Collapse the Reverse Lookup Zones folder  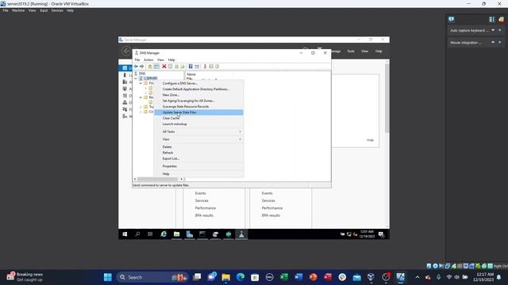point(141,97)
